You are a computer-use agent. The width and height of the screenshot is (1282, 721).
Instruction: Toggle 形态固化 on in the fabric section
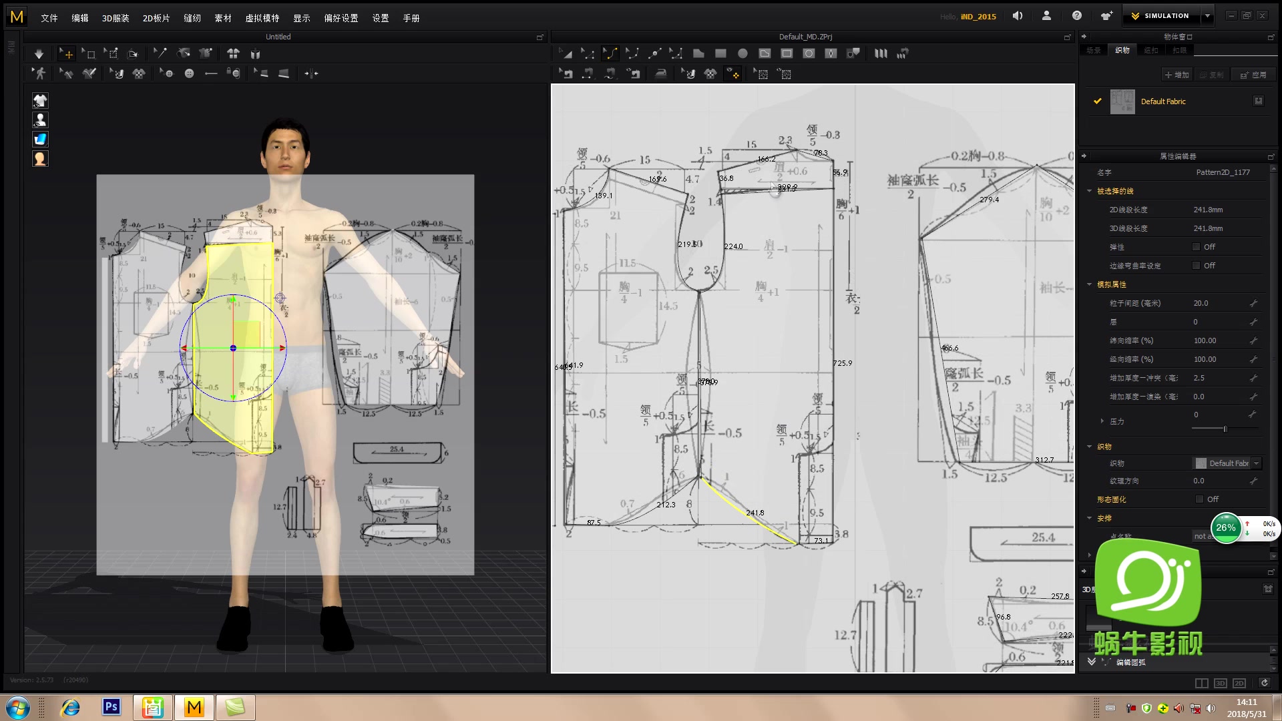1199,499
